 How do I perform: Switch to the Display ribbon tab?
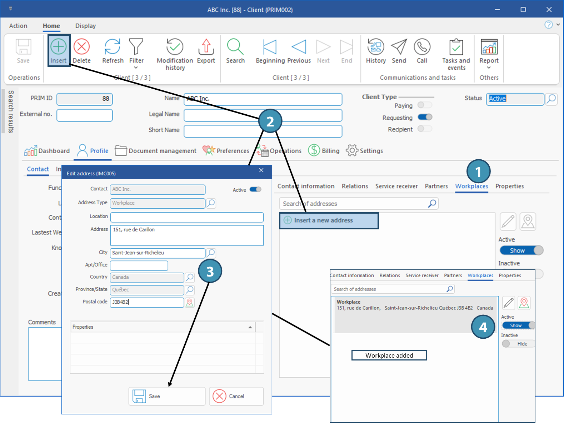click(85, 26)
